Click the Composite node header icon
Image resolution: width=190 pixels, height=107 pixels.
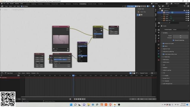point(118,26)
